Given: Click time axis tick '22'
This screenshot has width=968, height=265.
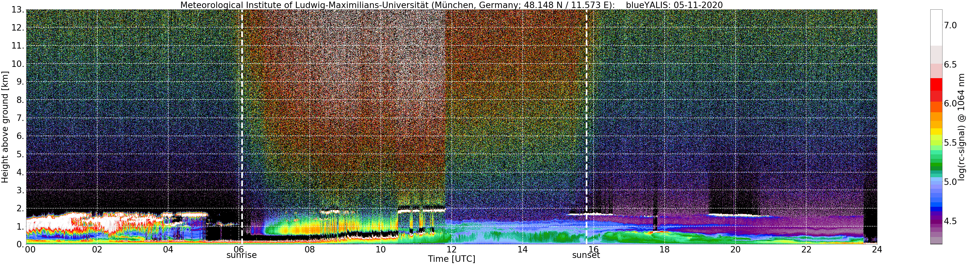Looking at the screenshot, I should (806, 250).
